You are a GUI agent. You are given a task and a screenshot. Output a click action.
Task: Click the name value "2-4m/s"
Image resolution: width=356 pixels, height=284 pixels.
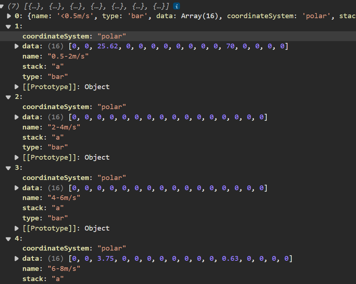tap(64, 127)
